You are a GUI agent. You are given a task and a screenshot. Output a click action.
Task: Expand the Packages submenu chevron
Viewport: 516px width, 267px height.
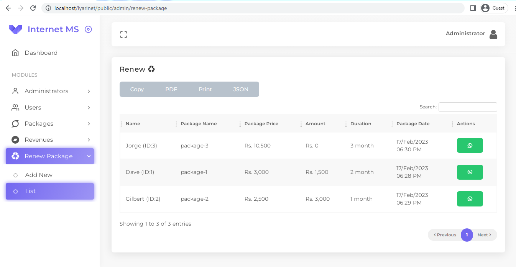pyautogui.click(x=89, y=124)
